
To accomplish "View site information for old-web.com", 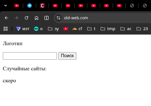I will [x=59, y=18].
